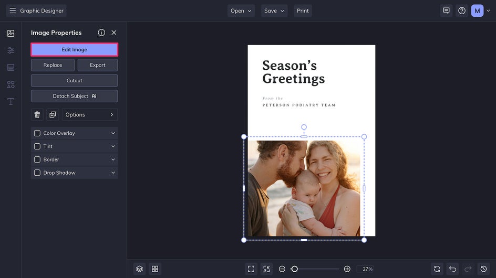
Task: Select the Text tool sidebar icon
Action: coord(11,101)
